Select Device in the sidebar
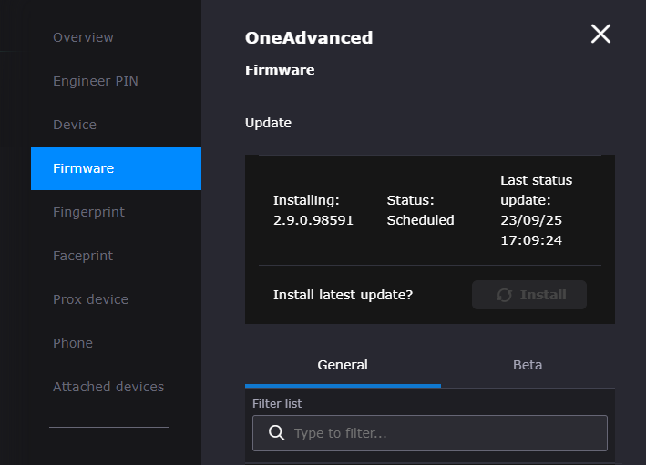The image size is (646, 465). [75, 125]
